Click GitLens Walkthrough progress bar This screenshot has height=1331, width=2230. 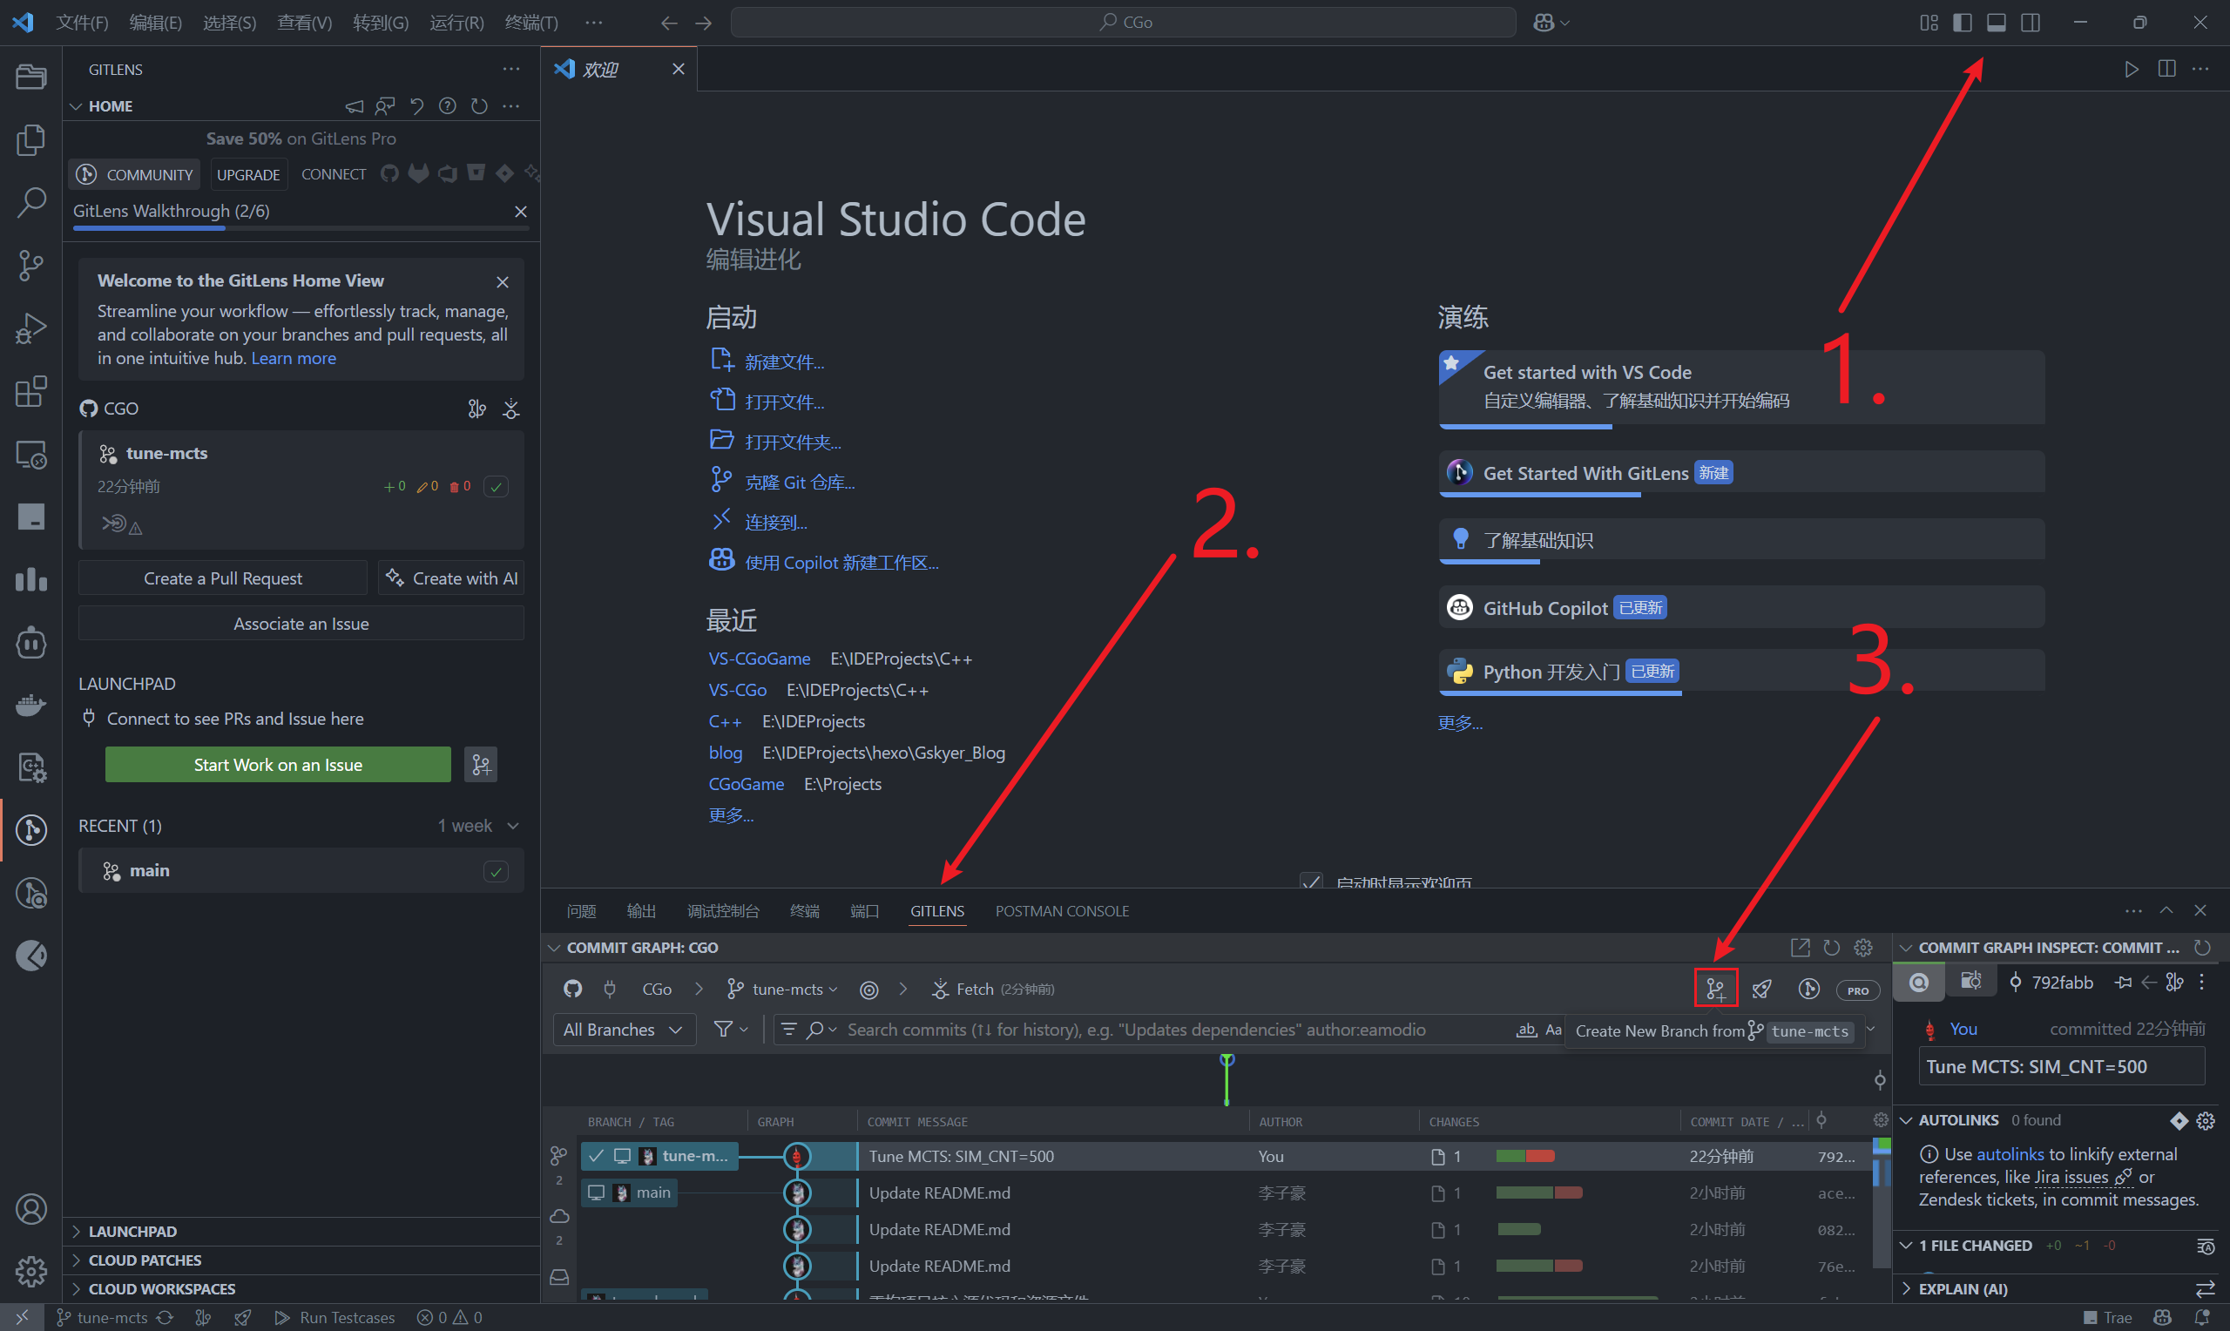(x=301, y=228)
